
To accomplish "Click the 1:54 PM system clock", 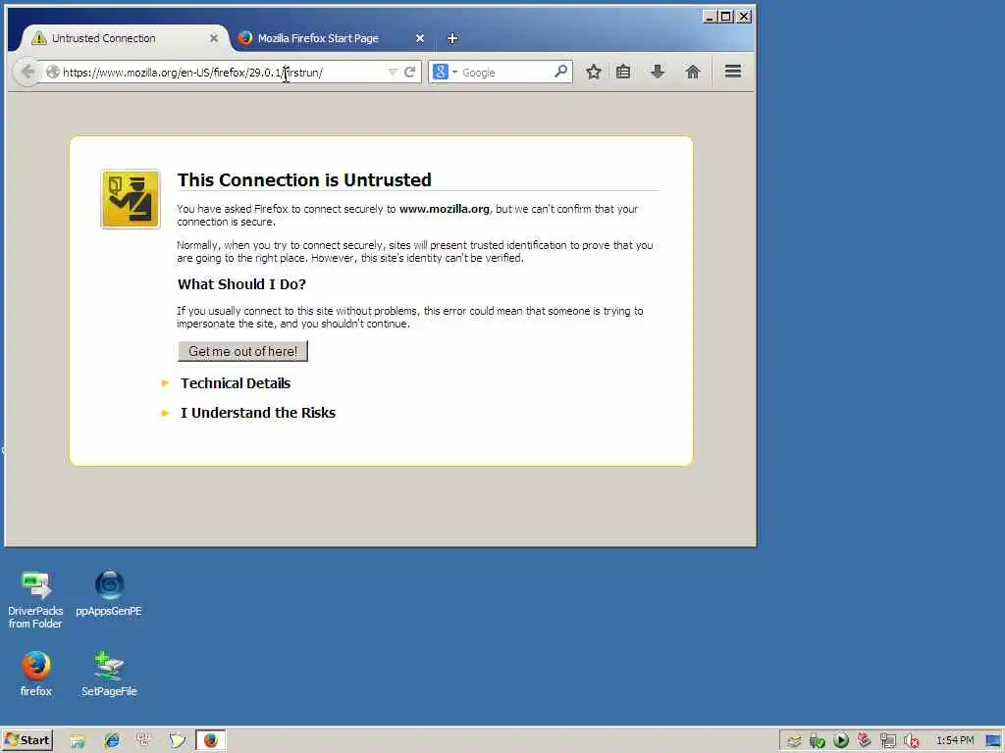I will coord(955,740).
